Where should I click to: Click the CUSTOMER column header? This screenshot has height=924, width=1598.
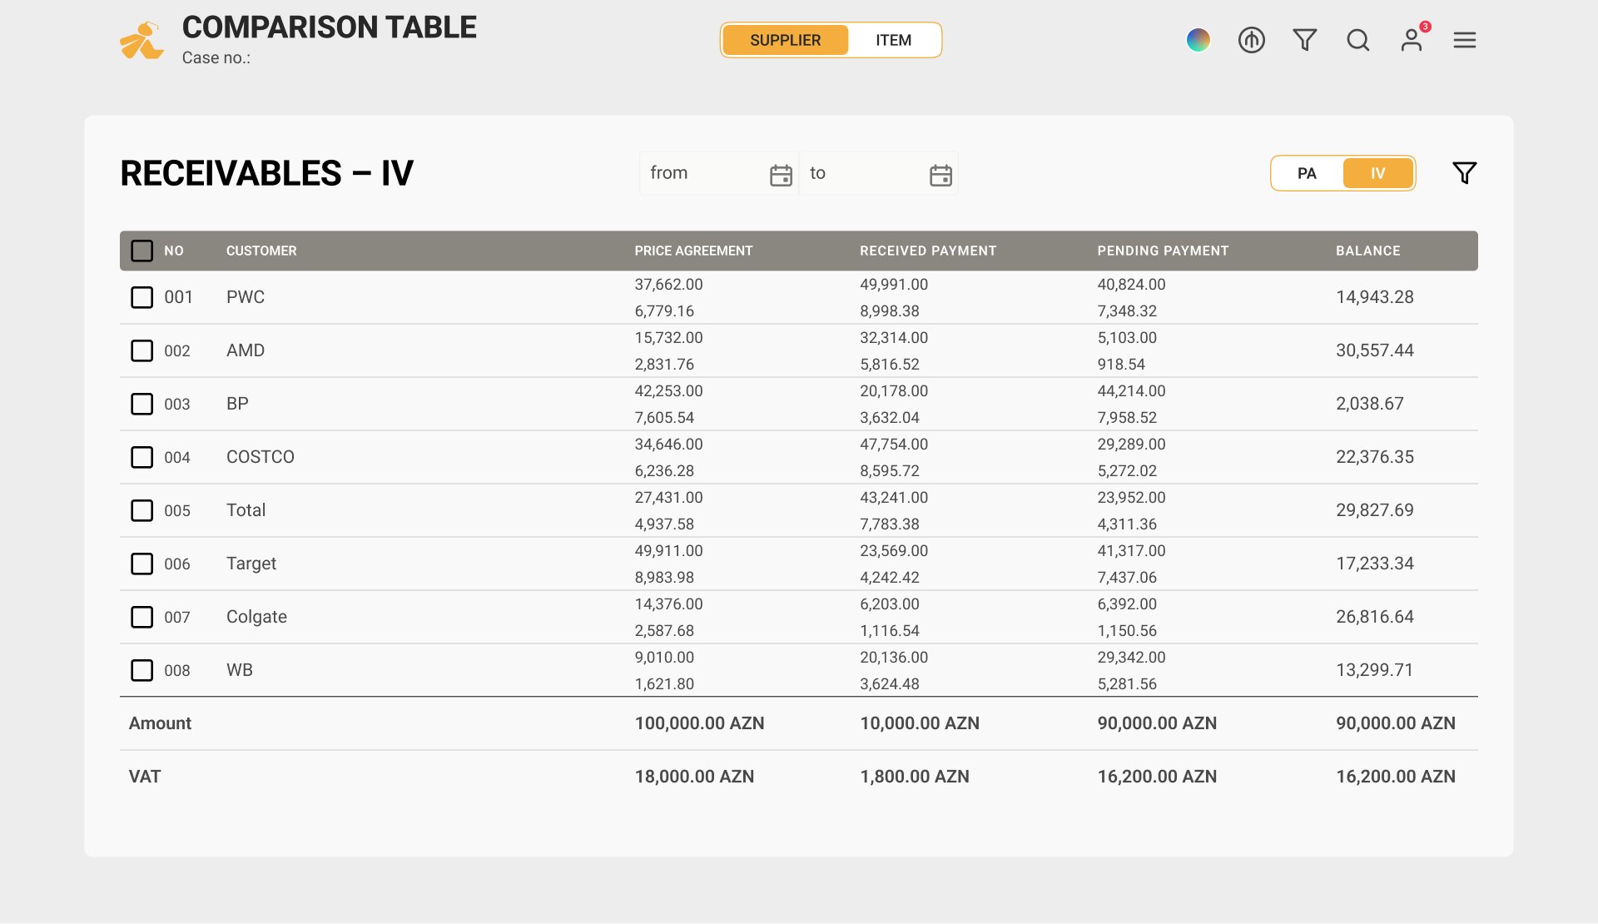click(261, 251)
